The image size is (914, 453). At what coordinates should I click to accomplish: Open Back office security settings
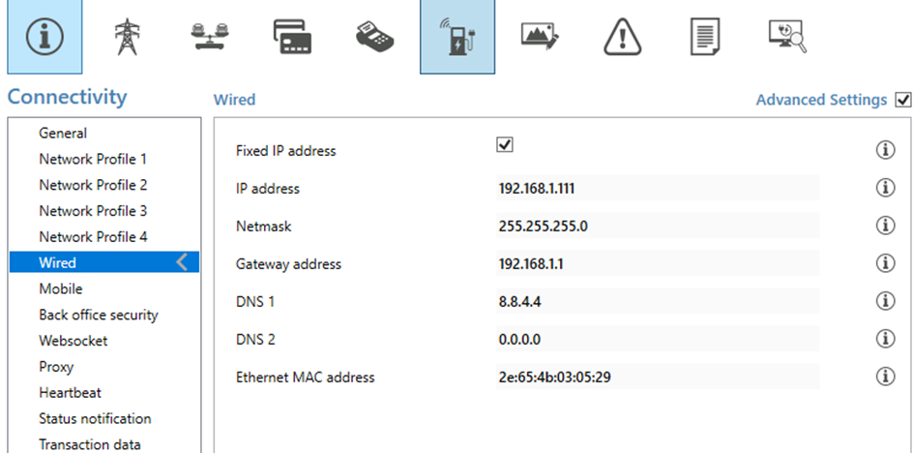coord(99,315)
